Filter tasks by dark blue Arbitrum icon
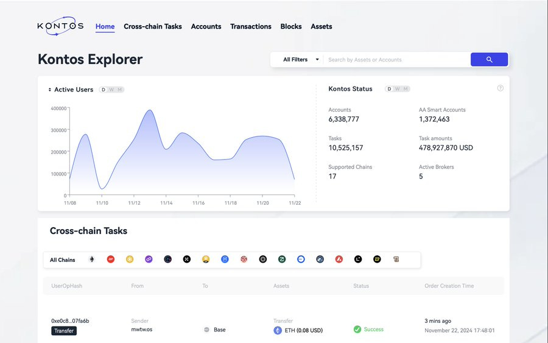Screen dimensions: 548x343 (320, 260)
